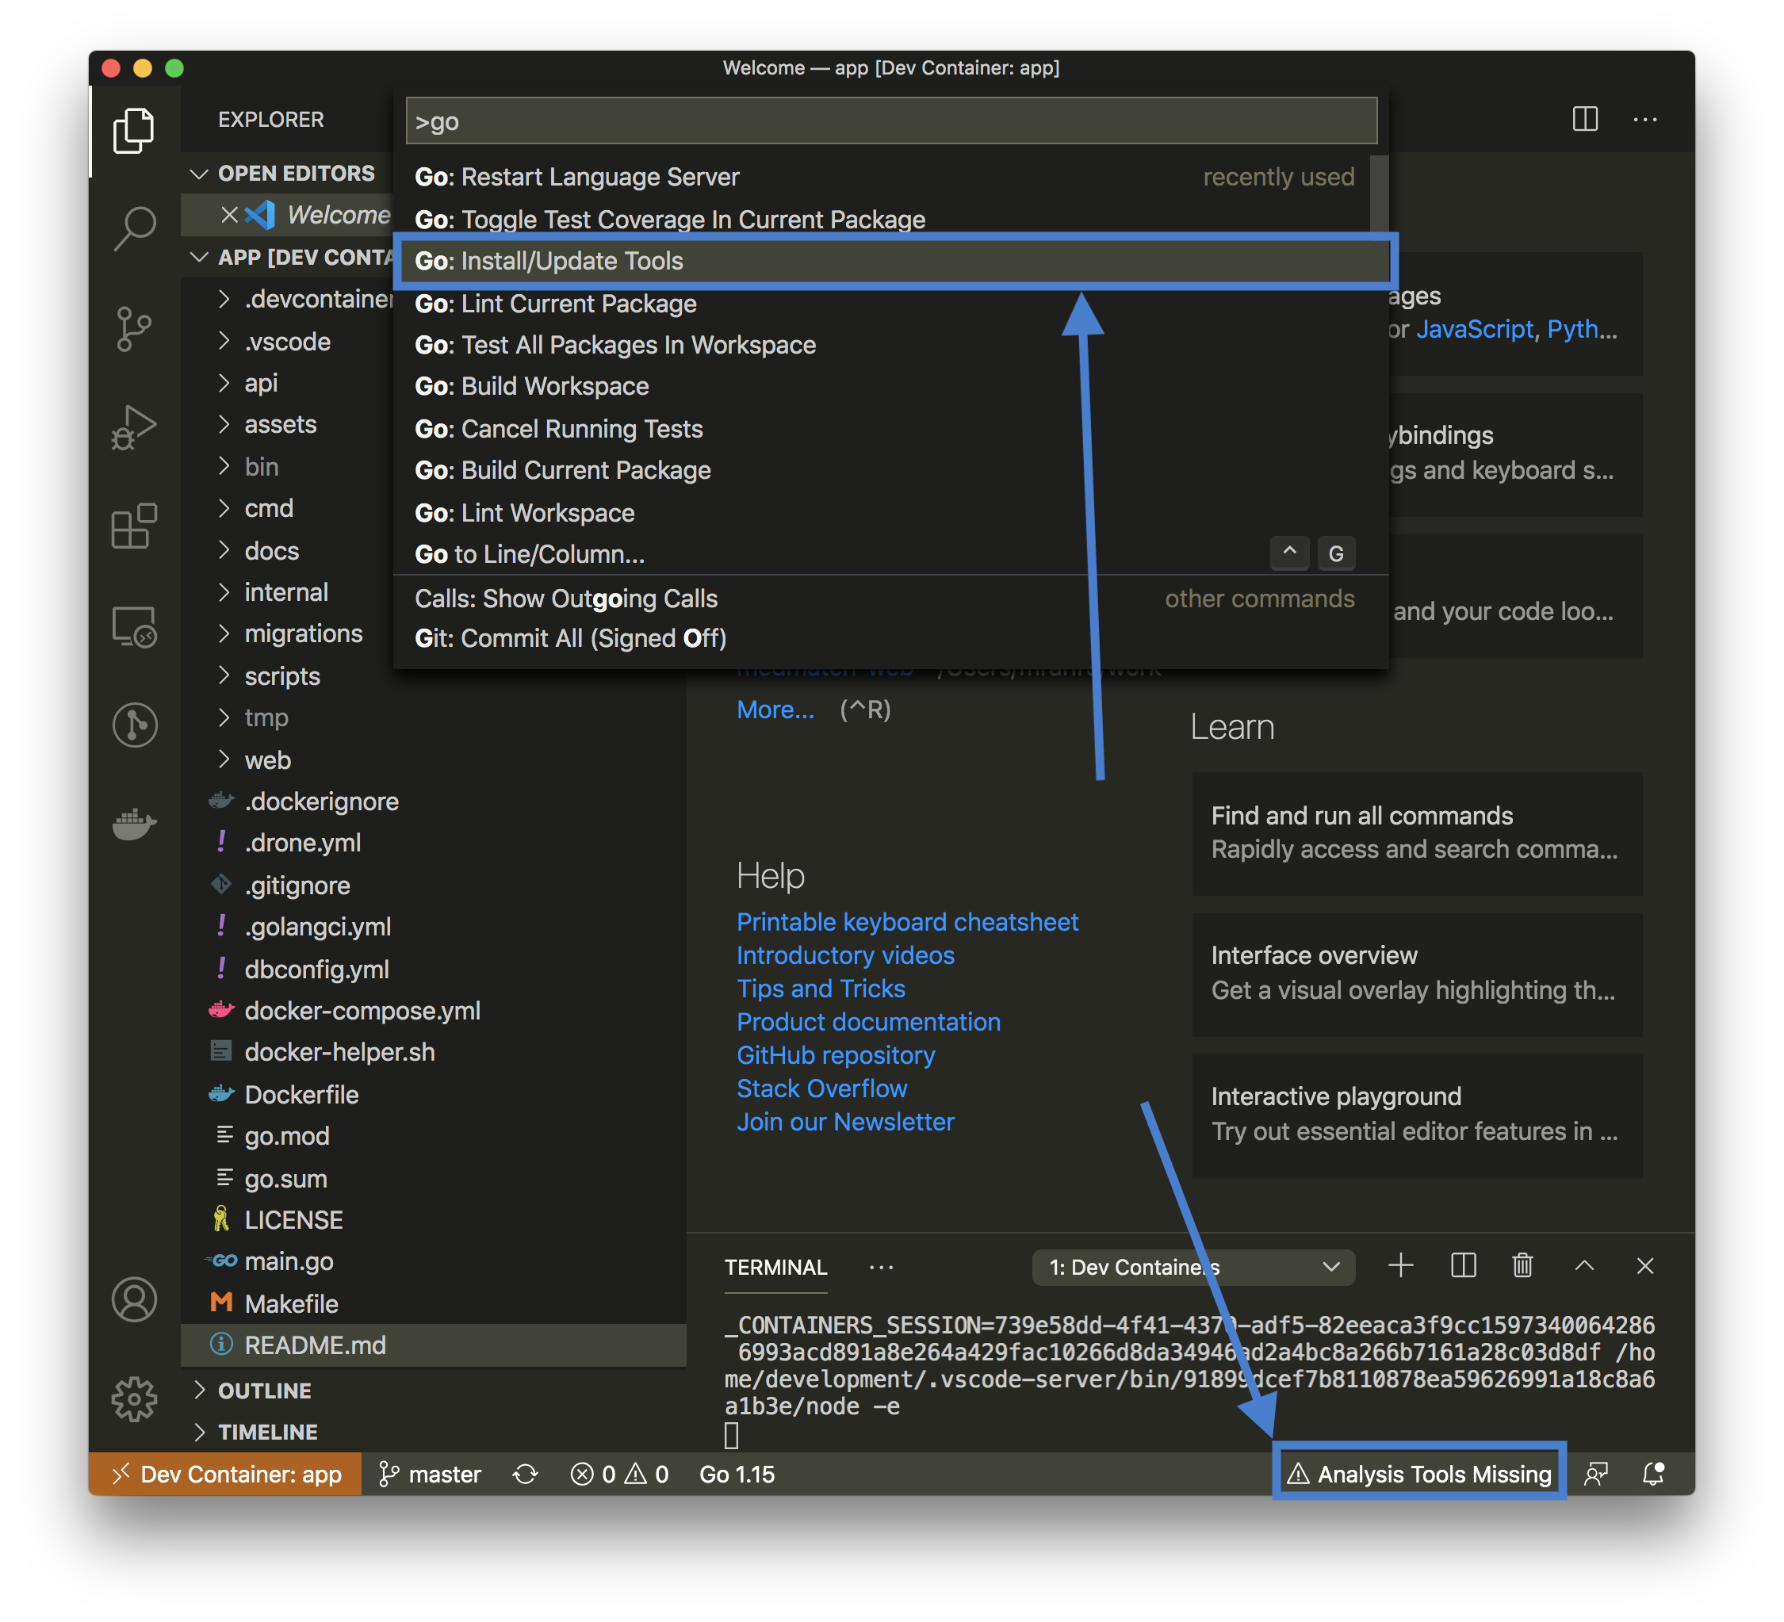Toggle maximize panel with chevron icon
Screen dimensions: 1784x1622
1583,1266
